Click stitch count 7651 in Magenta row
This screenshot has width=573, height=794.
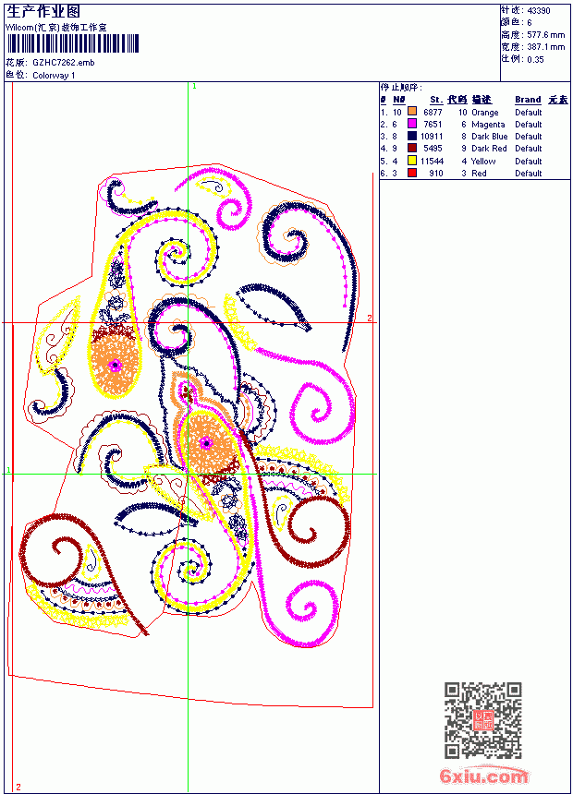[433, 125]
